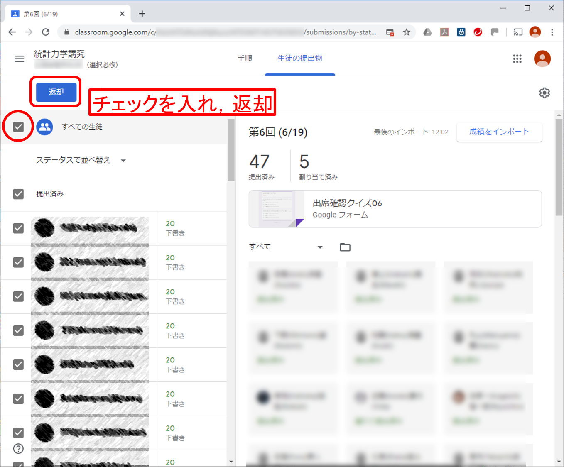Uncheck the fourth student row checkbox
Viewport: 564px width, 467px height.
(x=18, y=330)
